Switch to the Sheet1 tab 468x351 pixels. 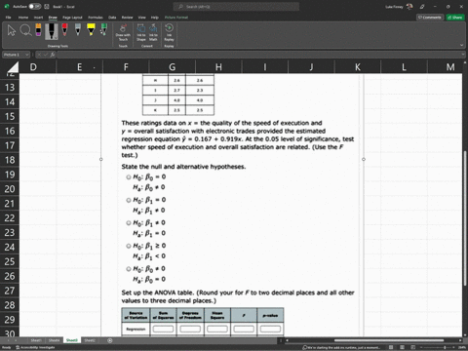pyautogui.click(x=36, y=340)
